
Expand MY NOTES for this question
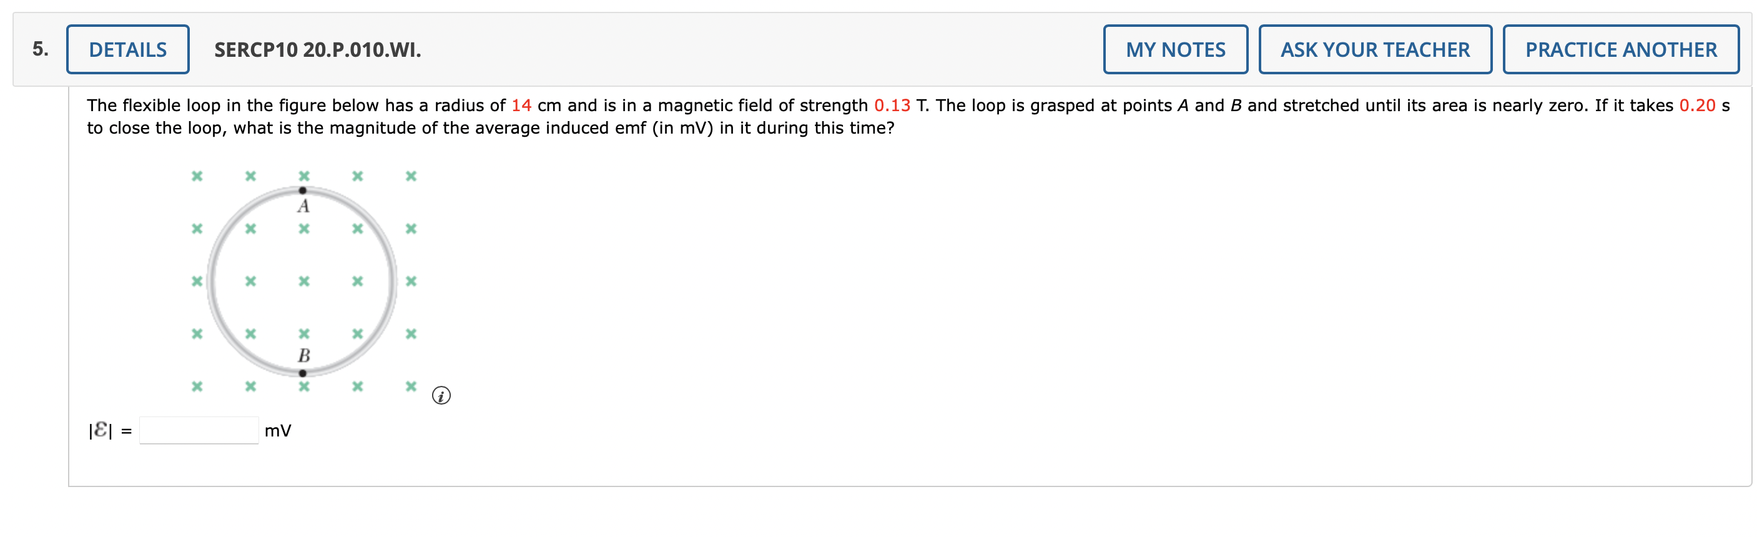click(1174, 49)
